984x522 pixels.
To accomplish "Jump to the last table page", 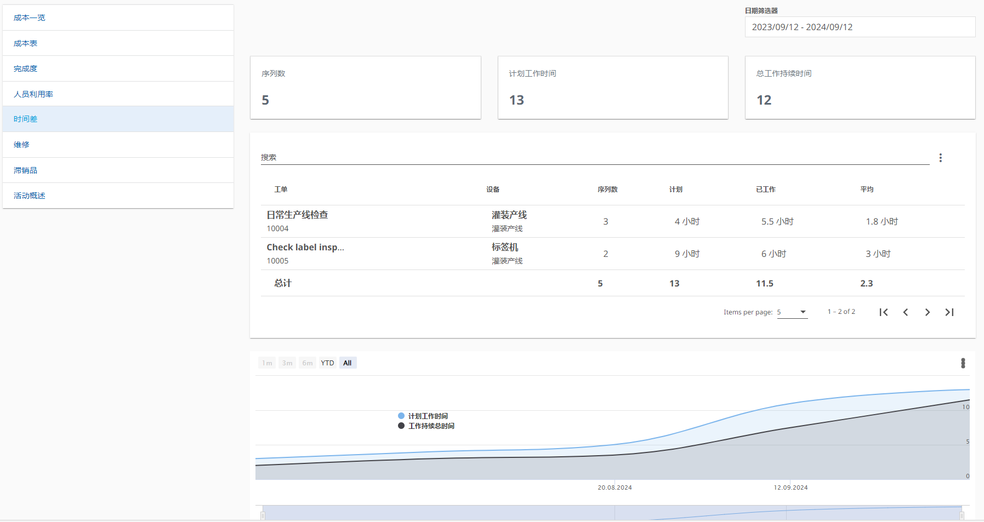I will (x=949, y=312).
